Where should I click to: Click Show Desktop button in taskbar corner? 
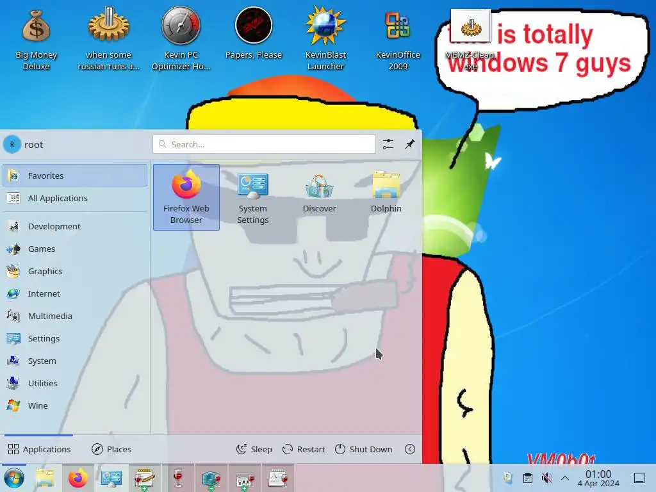[x=639, y=478]
